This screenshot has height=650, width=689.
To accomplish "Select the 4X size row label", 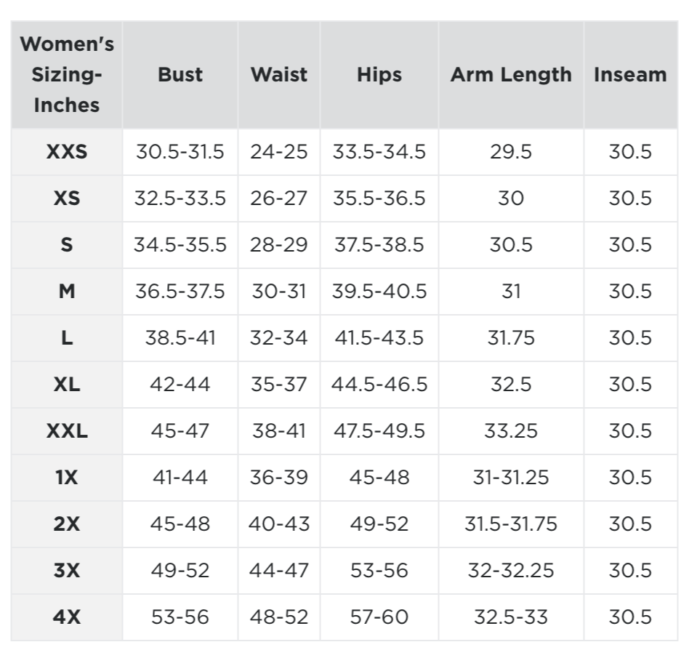I will click(x=67, y=617).
